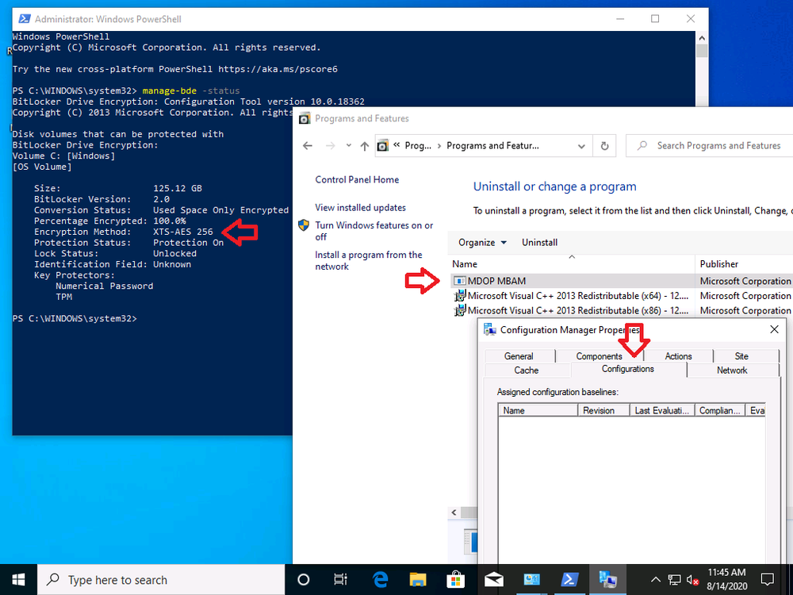Click Microsoft Corporation publisher for MDOP MBAM
This screenshot has width=793, height=595.
click(x=745, y=281)
